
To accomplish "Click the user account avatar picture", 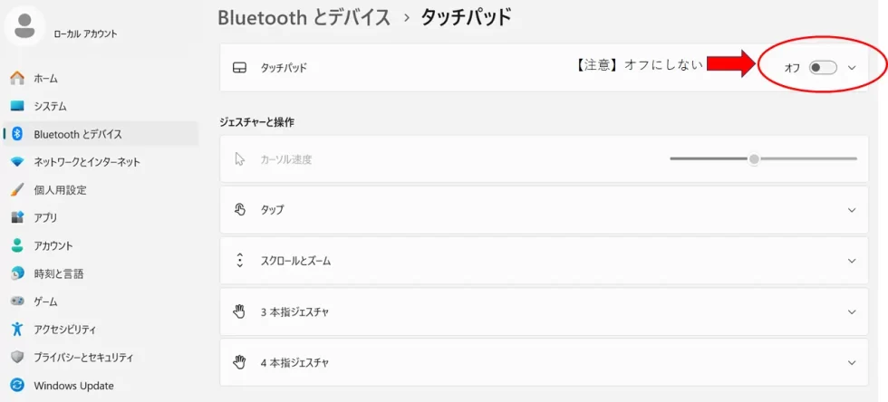I will [x=25, y=26].
